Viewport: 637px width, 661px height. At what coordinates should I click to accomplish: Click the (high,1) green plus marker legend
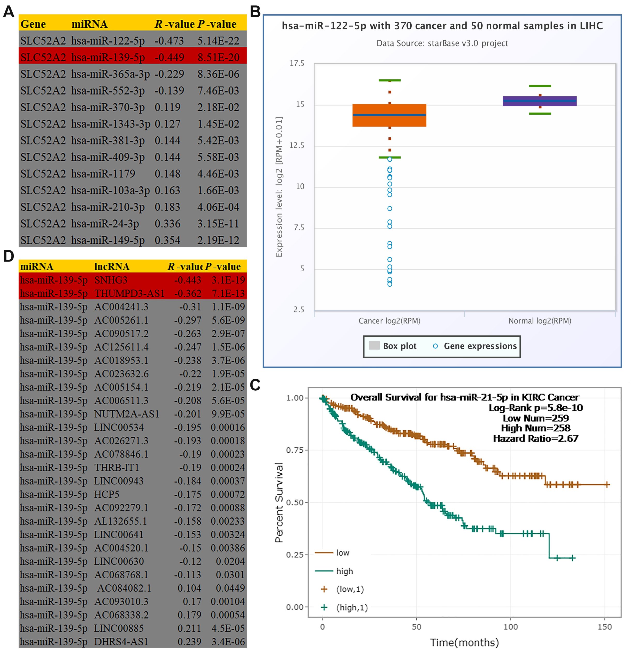(324, 607)
